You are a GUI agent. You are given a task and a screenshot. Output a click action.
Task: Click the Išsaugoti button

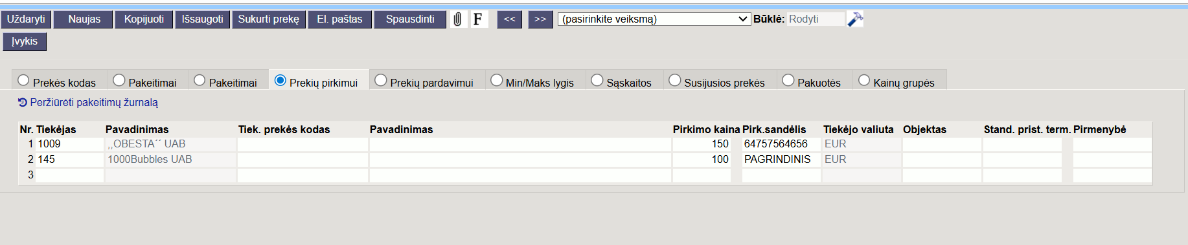click(203, 19)
